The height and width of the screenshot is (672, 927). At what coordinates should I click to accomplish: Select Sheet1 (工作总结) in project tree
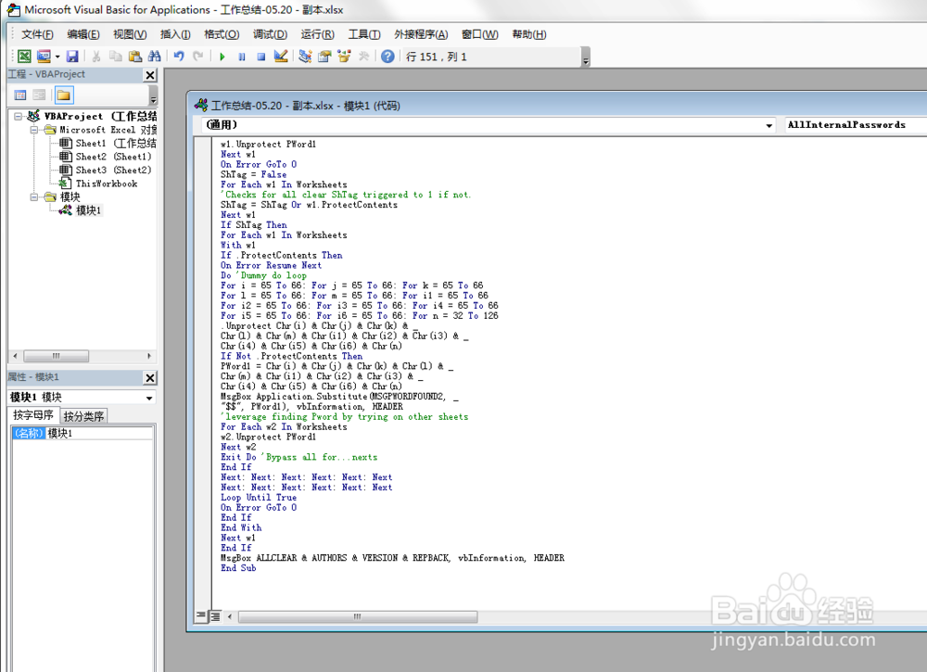pyautogui.click(x=108, y=144)
